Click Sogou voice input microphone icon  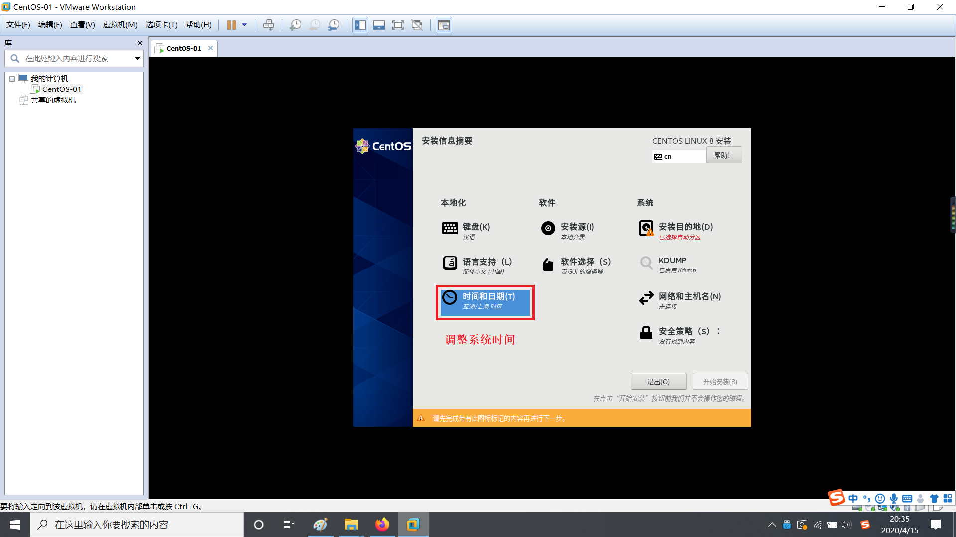tap(894, 498)
